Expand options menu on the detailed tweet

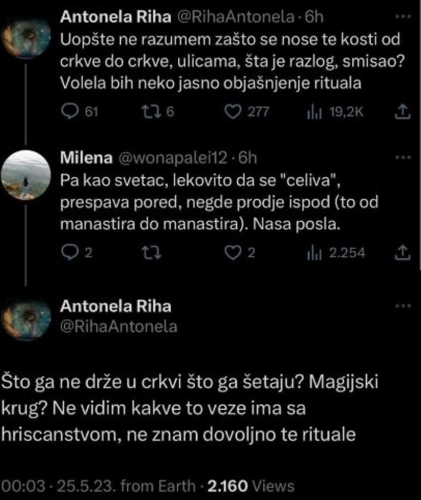tap(403, 307)
